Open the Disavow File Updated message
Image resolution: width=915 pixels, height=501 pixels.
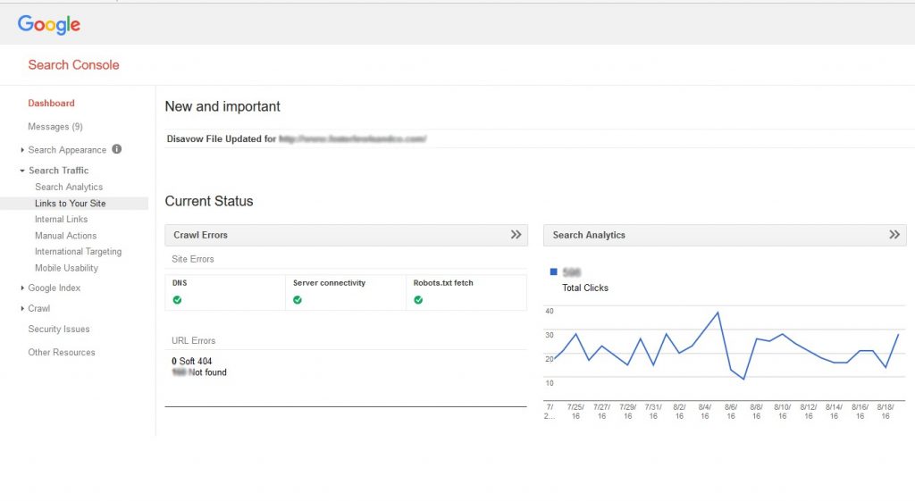297,138
